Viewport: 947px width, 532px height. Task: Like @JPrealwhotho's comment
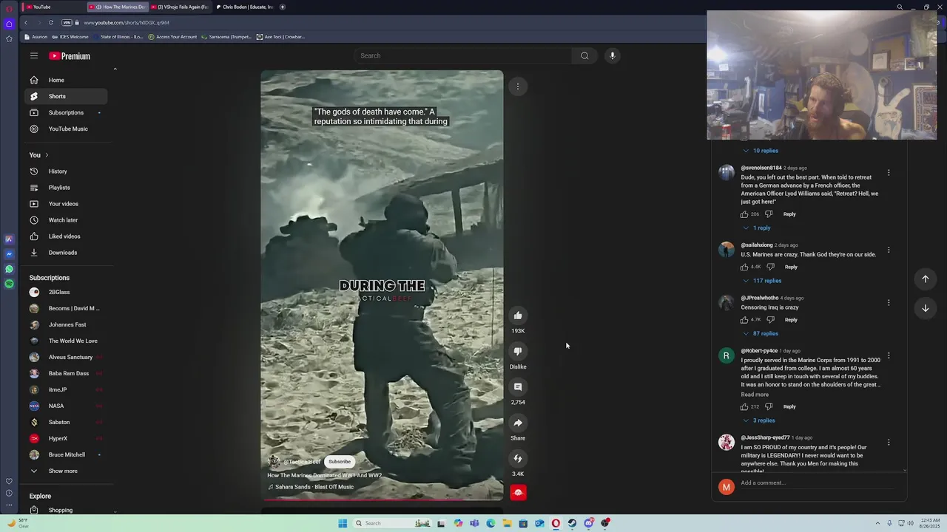744,320
